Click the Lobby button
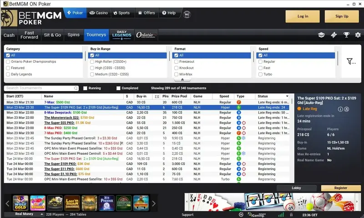Viewport: 364px width, 218px height. pyautogui.click(x=297, y=188)
